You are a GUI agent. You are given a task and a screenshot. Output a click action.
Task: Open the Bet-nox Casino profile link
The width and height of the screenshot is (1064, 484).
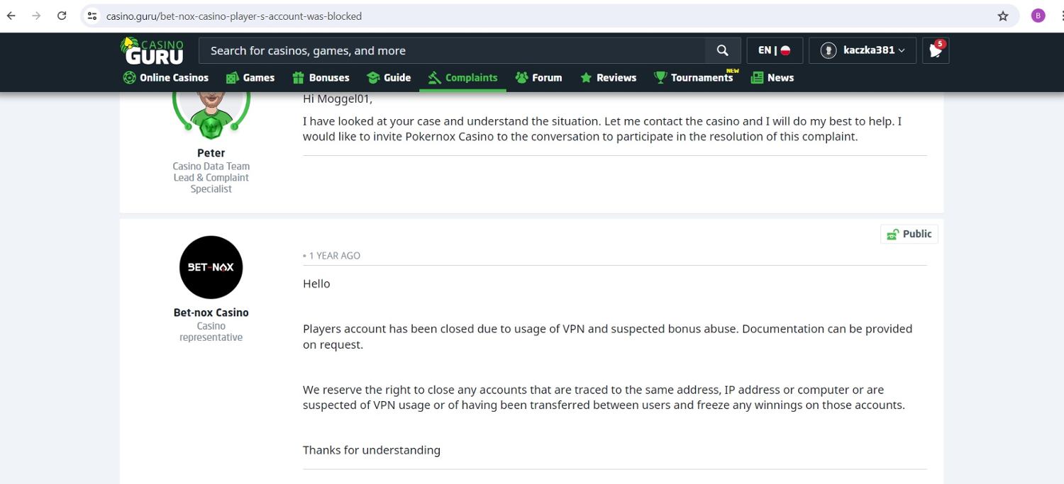click(x=211, y=313)
